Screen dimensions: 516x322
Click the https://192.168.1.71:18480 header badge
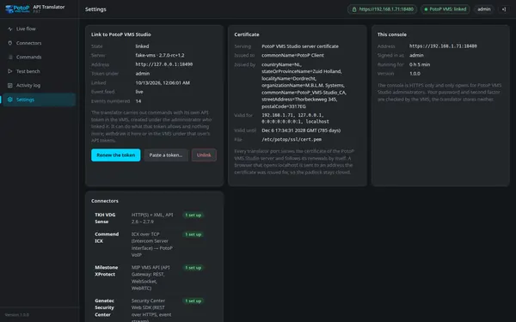pos(382,9)
